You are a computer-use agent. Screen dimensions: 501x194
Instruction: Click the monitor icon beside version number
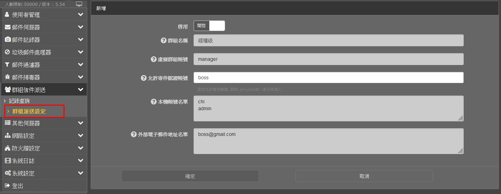79,4
